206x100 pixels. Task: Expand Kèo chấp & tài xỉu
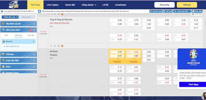coord(12,46)
